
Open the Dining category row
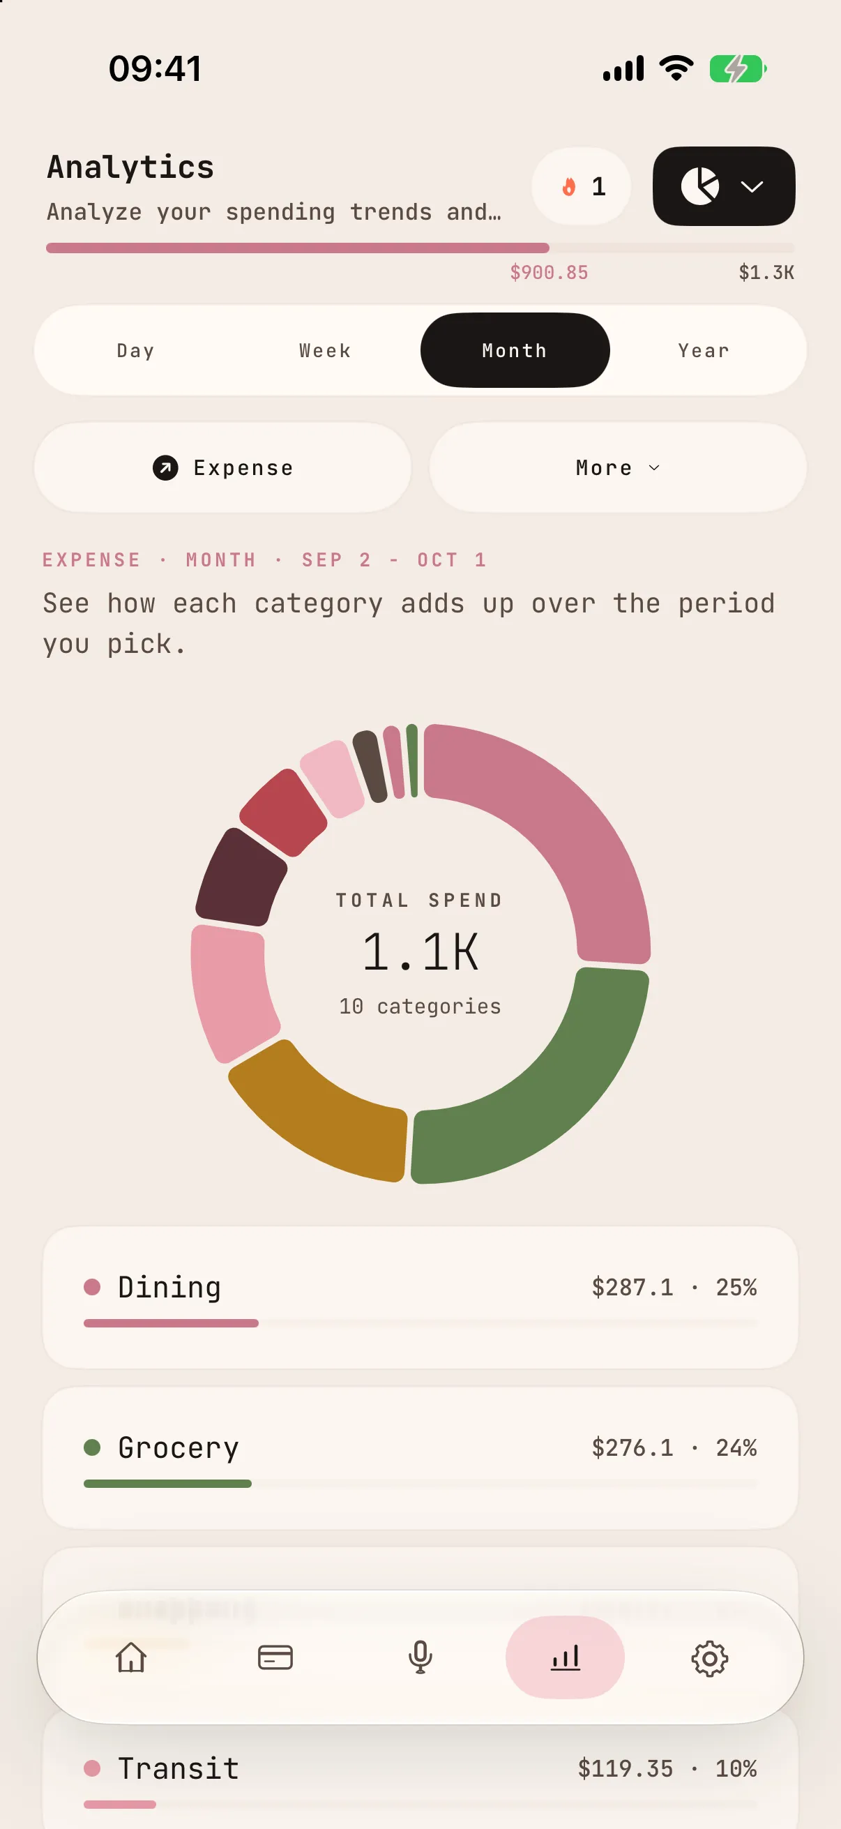click(x=420, y=1298)
